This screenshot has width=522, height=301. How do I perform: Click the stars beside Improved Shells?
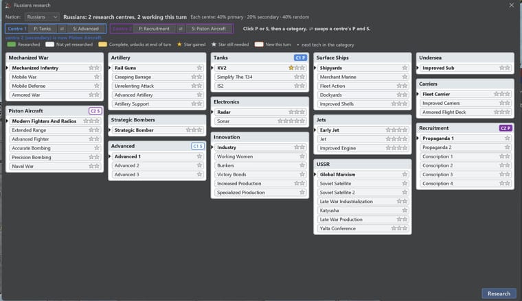[x=400, y=104]
